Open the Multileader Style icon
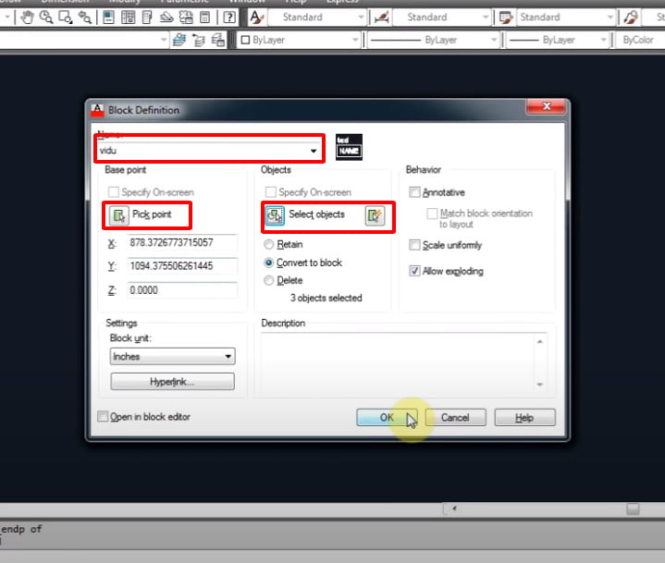This screenshot has width=665, height=563. [x=631, y=18]
